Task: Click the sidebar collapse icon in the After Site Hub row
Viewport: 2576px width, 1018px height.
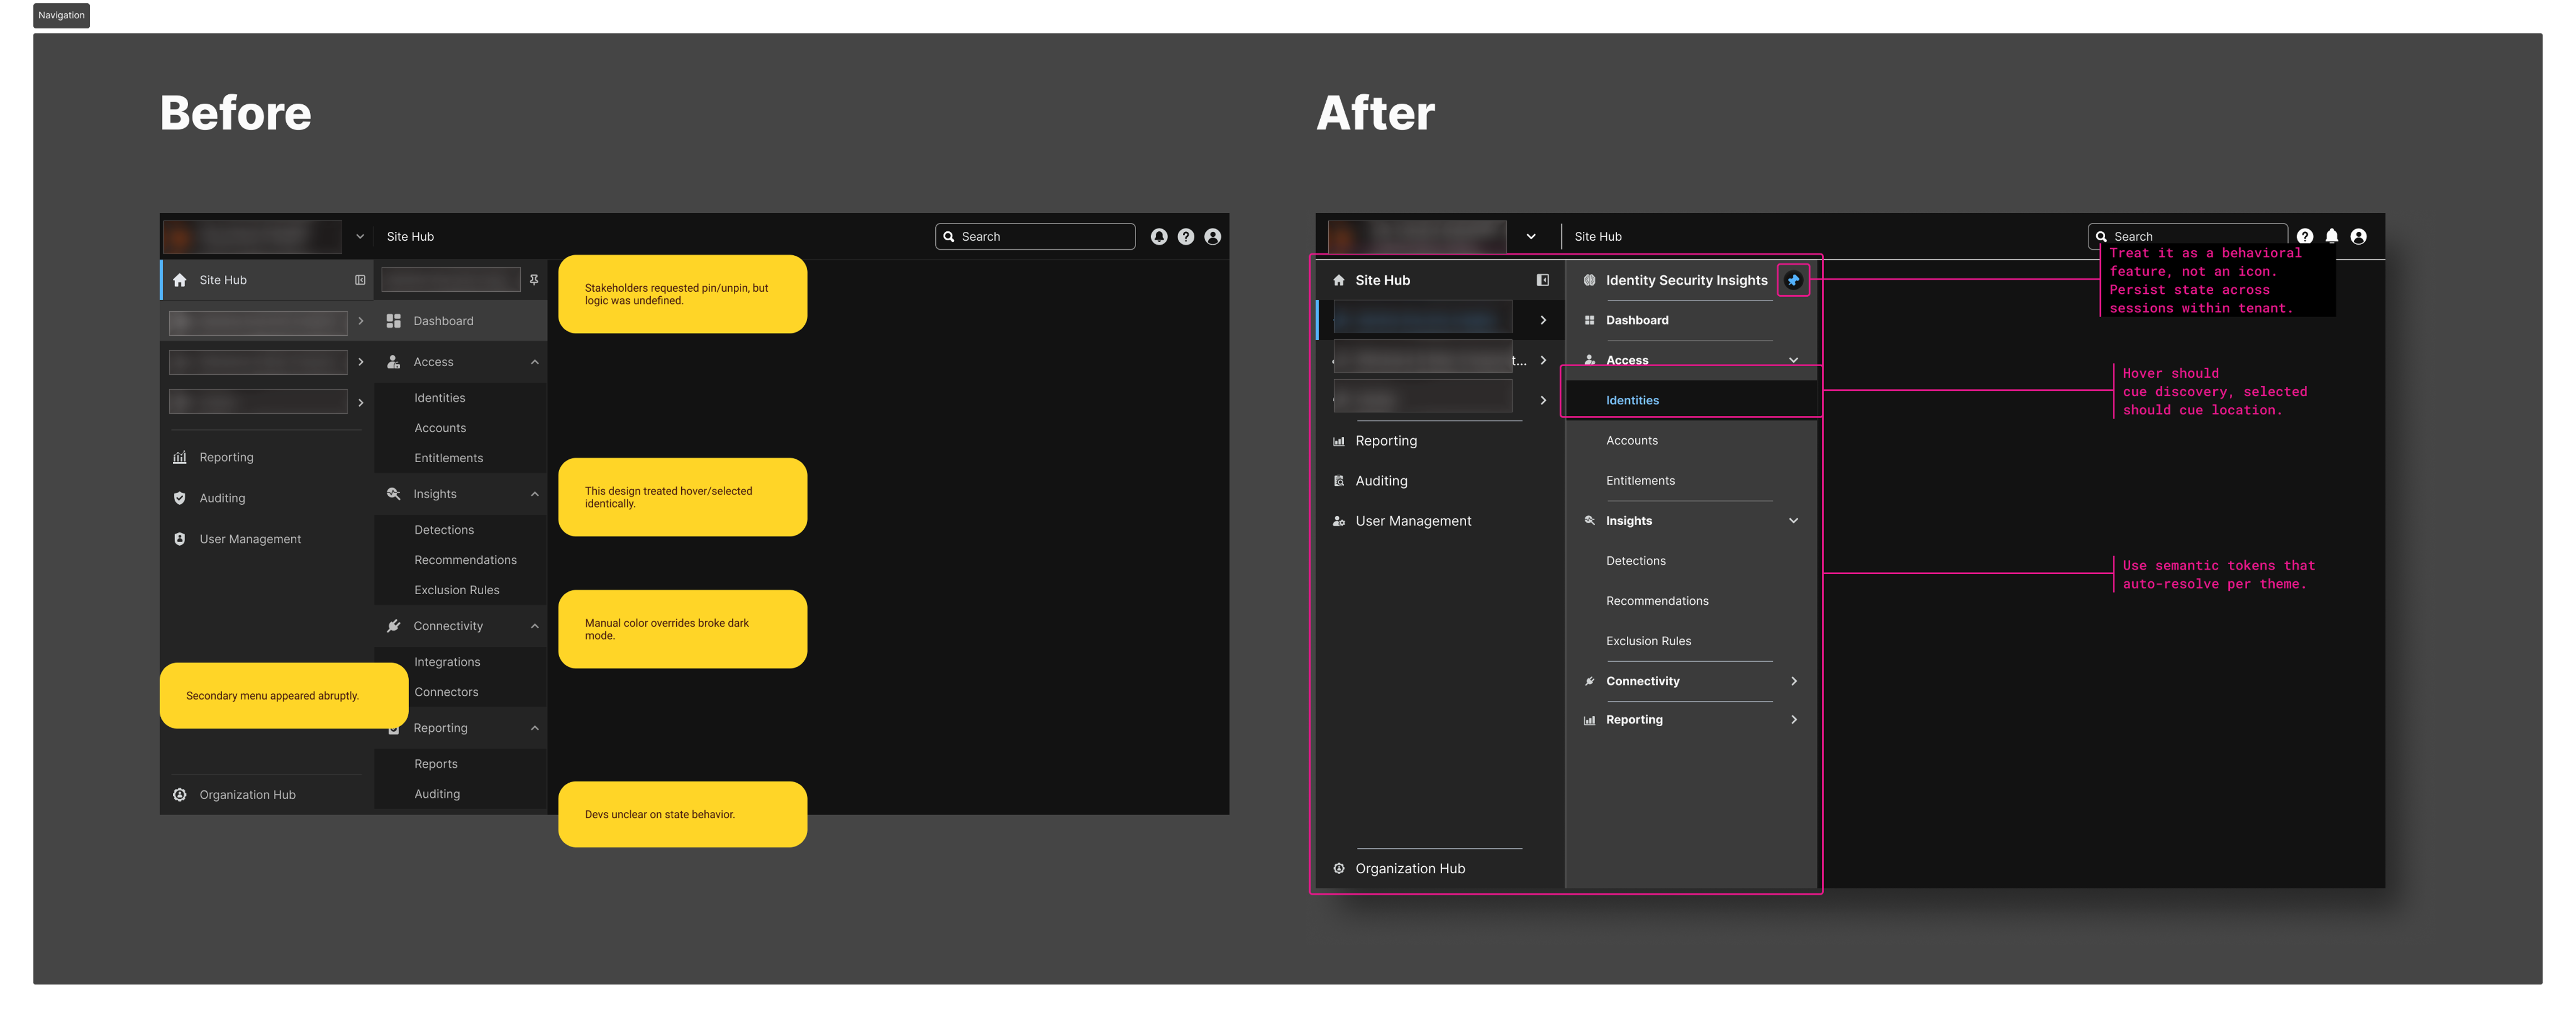Action: (1543, 280)
